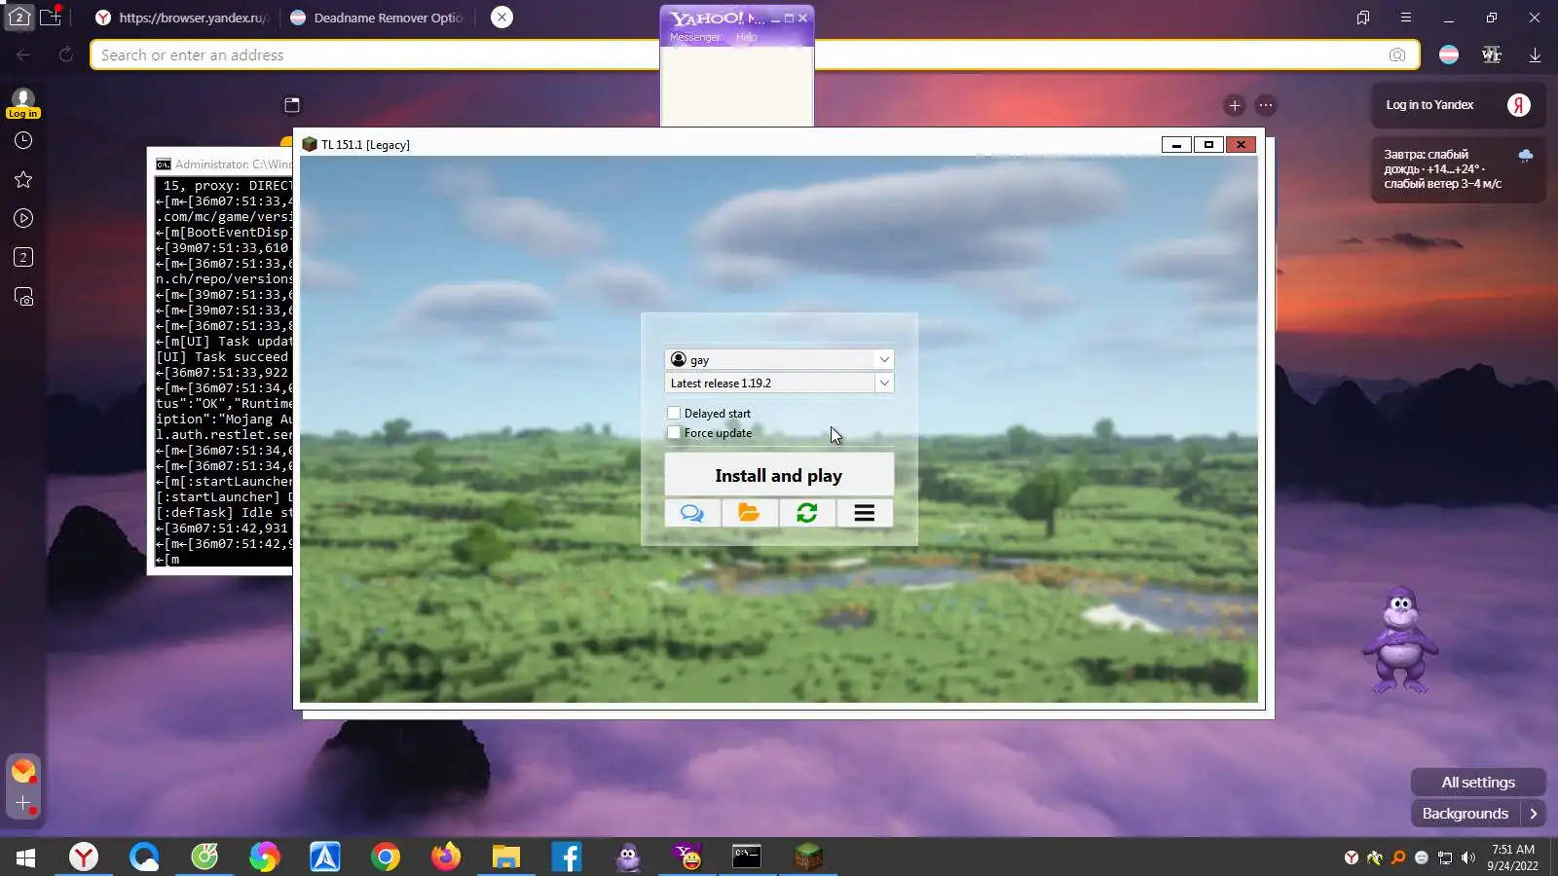Open the Latest release 1.19.2 version dropdown

click(x=779, y=383)
